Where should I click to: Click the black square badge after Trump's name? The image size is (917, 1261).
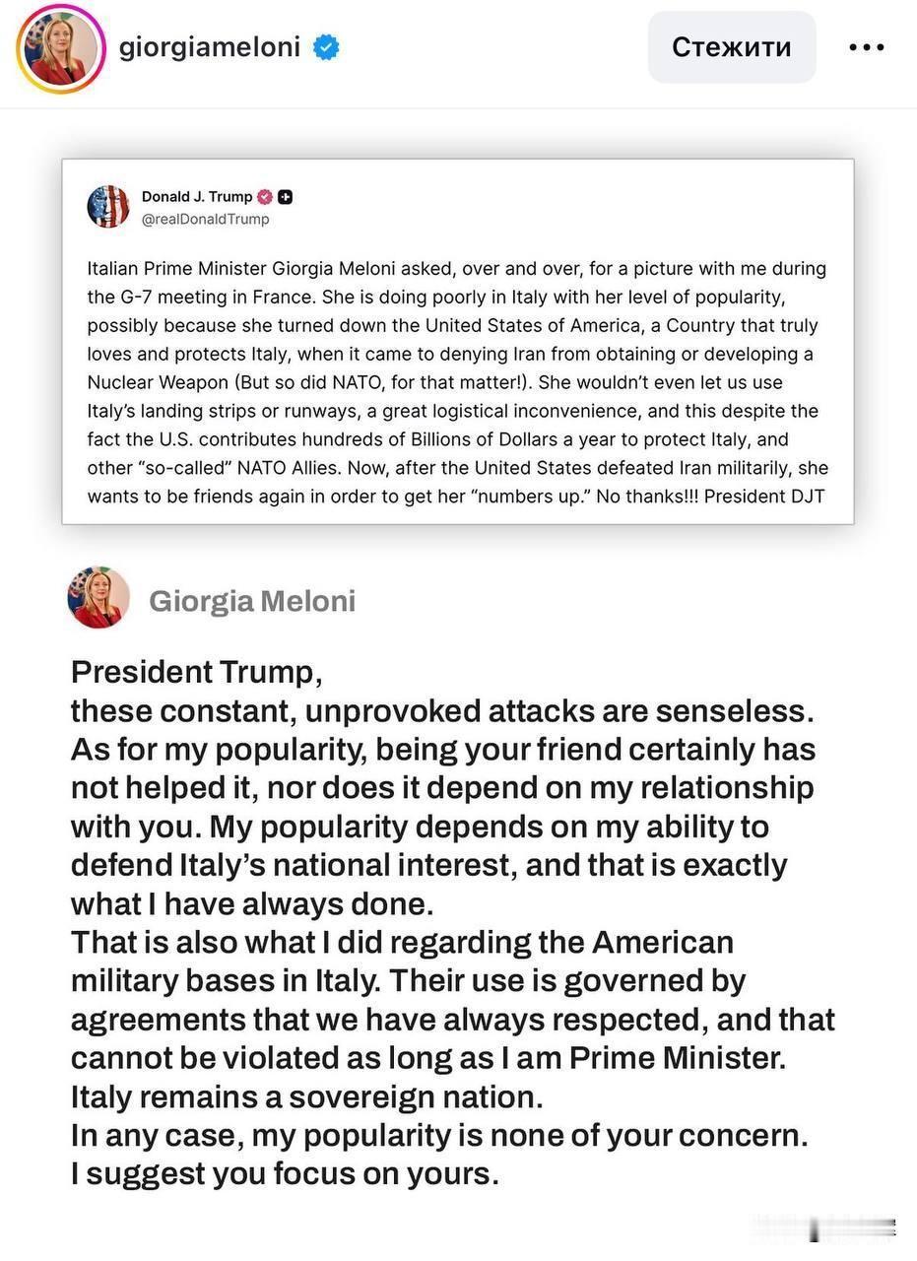coord(285,197)
